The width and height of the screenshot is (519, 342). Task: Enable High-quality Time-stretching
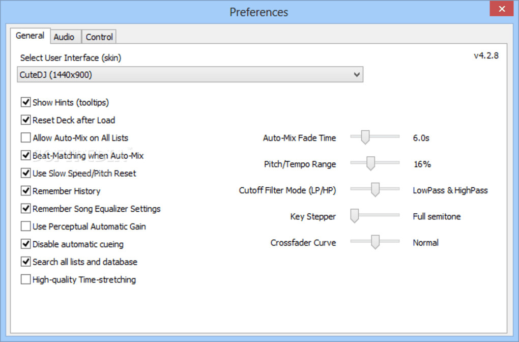click(x=25, y=279)
